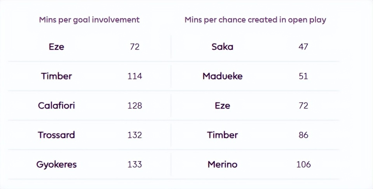Viewport: 373px width, 189px height.
Task: Select Merino's value of 106
Action: pos(303,164)
